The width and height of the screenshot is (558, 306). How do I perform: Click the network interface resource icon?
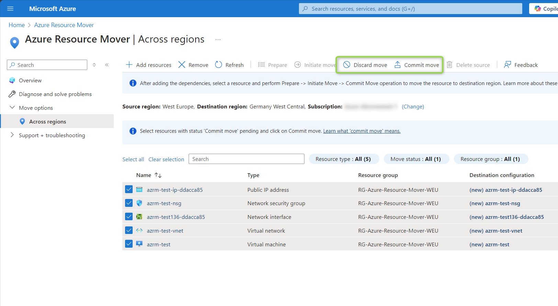pyautogui.click(x=139, y=217)
